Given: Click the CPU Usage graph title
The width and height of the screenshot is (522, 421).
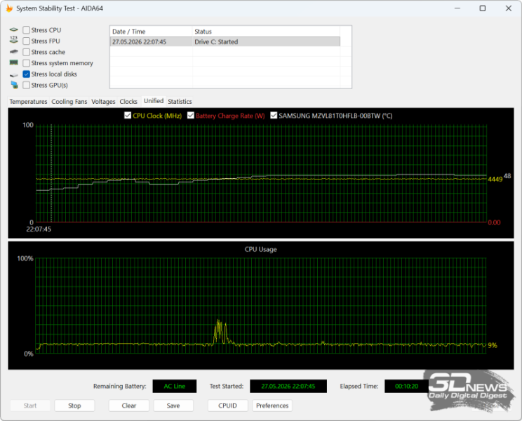Looking at the screenshot, I should tap(261, 249).
